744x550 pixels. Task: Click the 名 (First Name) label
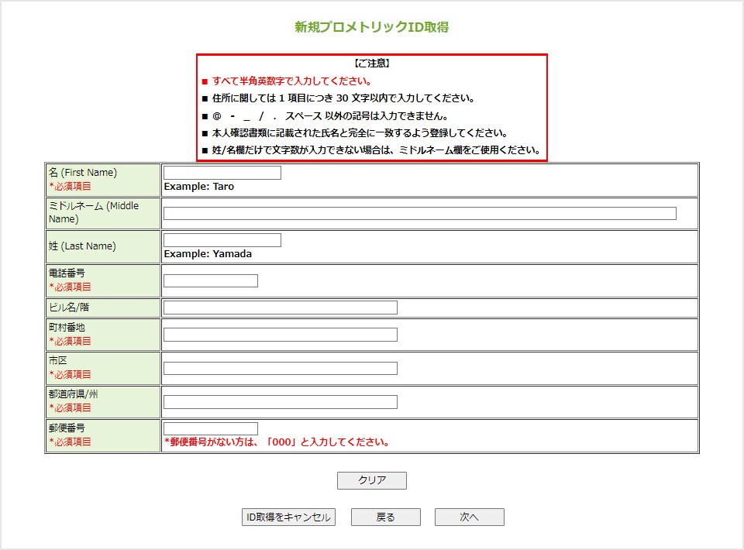[83, 173]
